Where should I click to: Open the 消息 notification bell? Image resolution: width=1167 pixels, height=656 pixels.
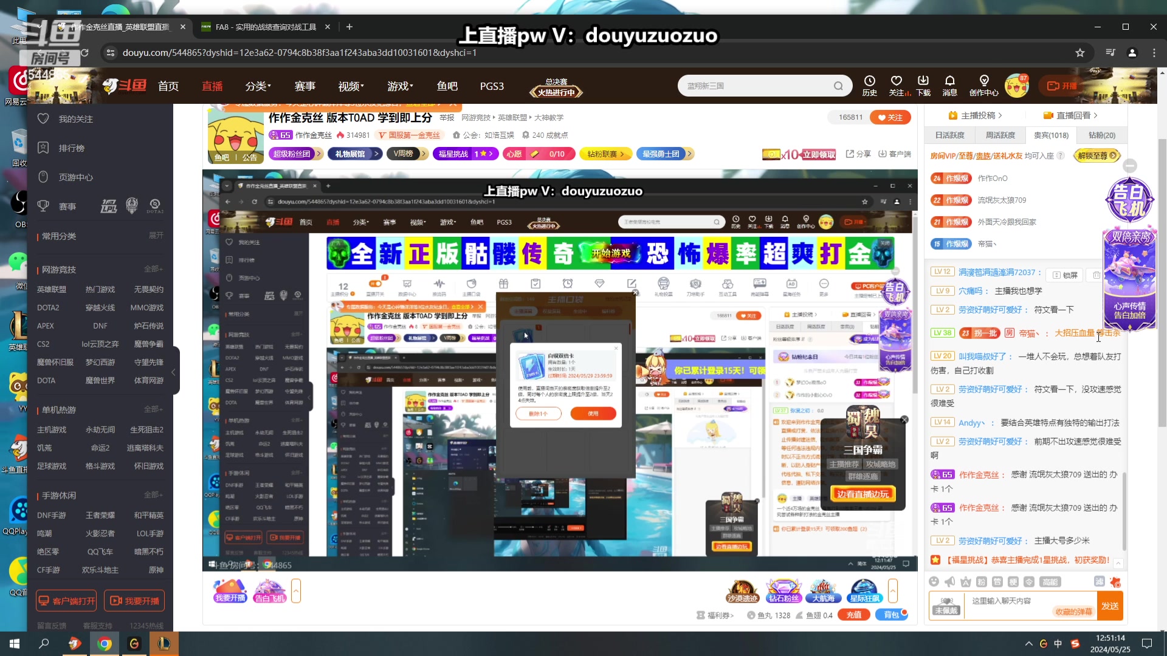[950, 86]
